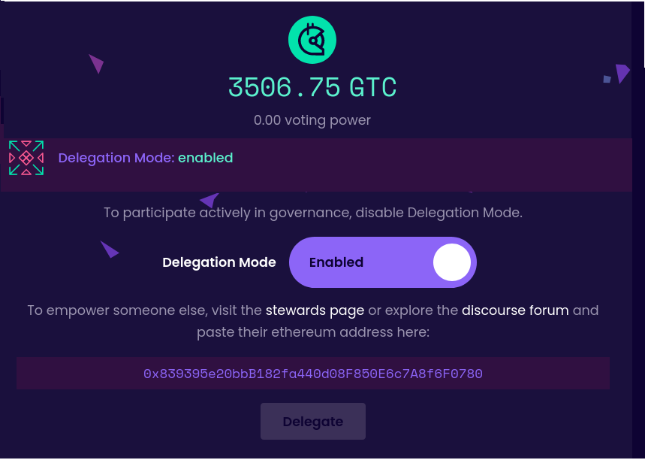Viewport: 645px width, 460px height.
Task: Click the crosshair icon inside the enabled banner
Action: click(x=26, y=158)
